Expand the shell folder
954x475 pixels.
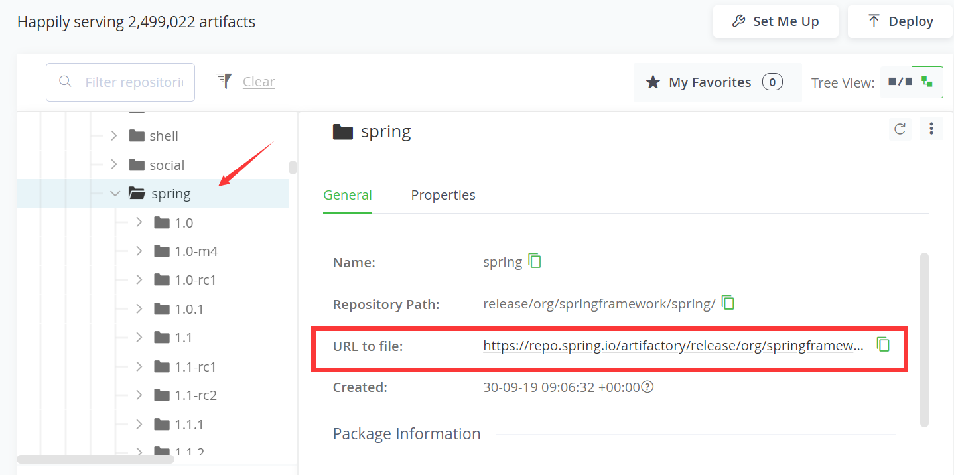click(x=114, y=136)
